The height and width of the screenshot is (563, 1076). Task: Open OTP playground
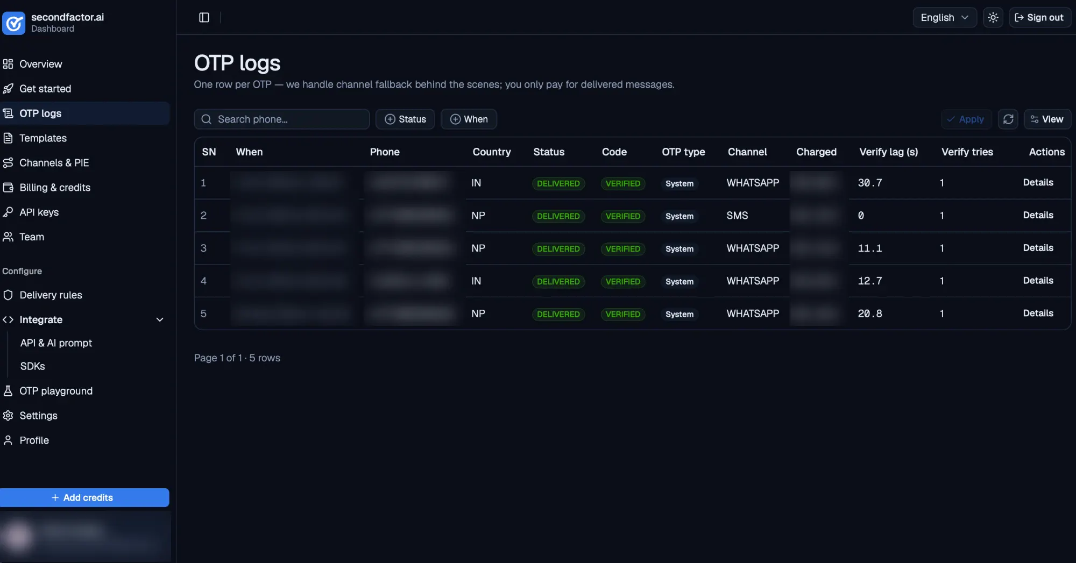point(85,391)
